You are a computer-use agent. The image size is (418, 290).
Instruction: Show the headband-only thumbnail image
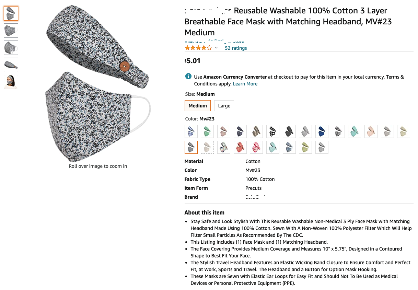tap(11, 65)
